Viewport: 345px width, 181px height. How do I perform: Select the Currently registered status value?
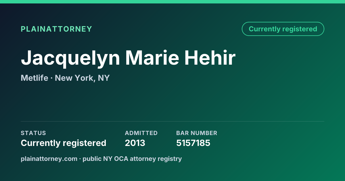pos(64,143)
